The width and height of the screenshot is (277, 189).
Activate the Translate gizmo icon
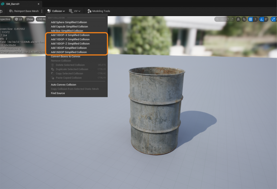tap(222, 19)
